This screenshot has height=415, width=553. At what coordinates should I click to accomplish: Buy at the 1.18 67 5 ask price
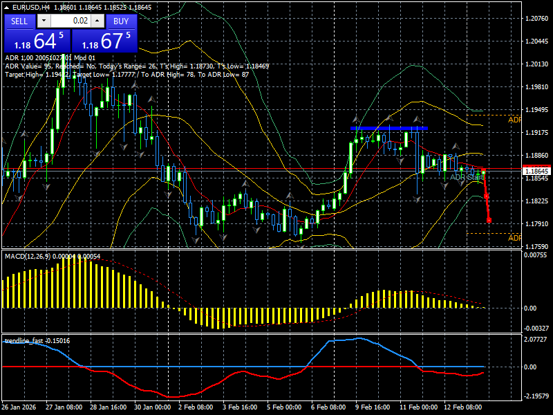click(x=104, y=41)
